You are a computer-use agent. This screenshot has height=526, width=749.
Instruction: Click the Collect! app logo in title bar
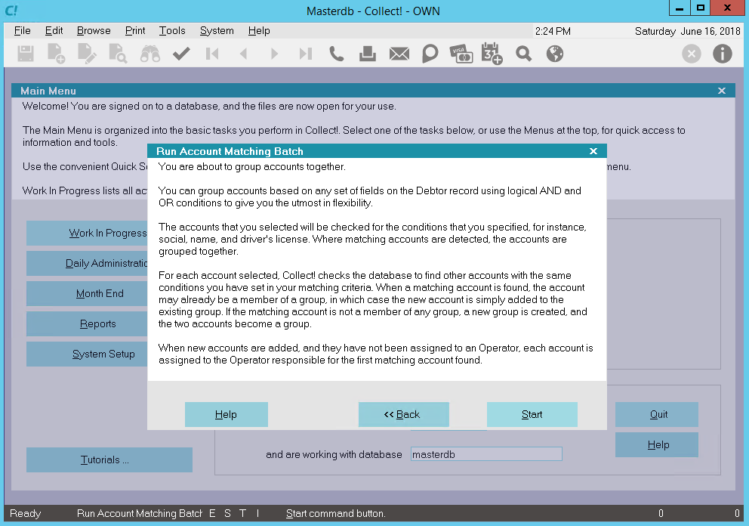[11, 11]
